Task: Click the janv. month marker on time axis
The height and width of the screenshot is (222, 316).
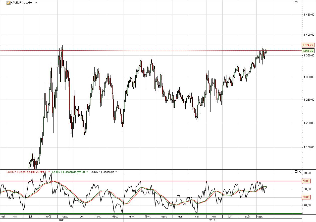Action: (131, 216)
